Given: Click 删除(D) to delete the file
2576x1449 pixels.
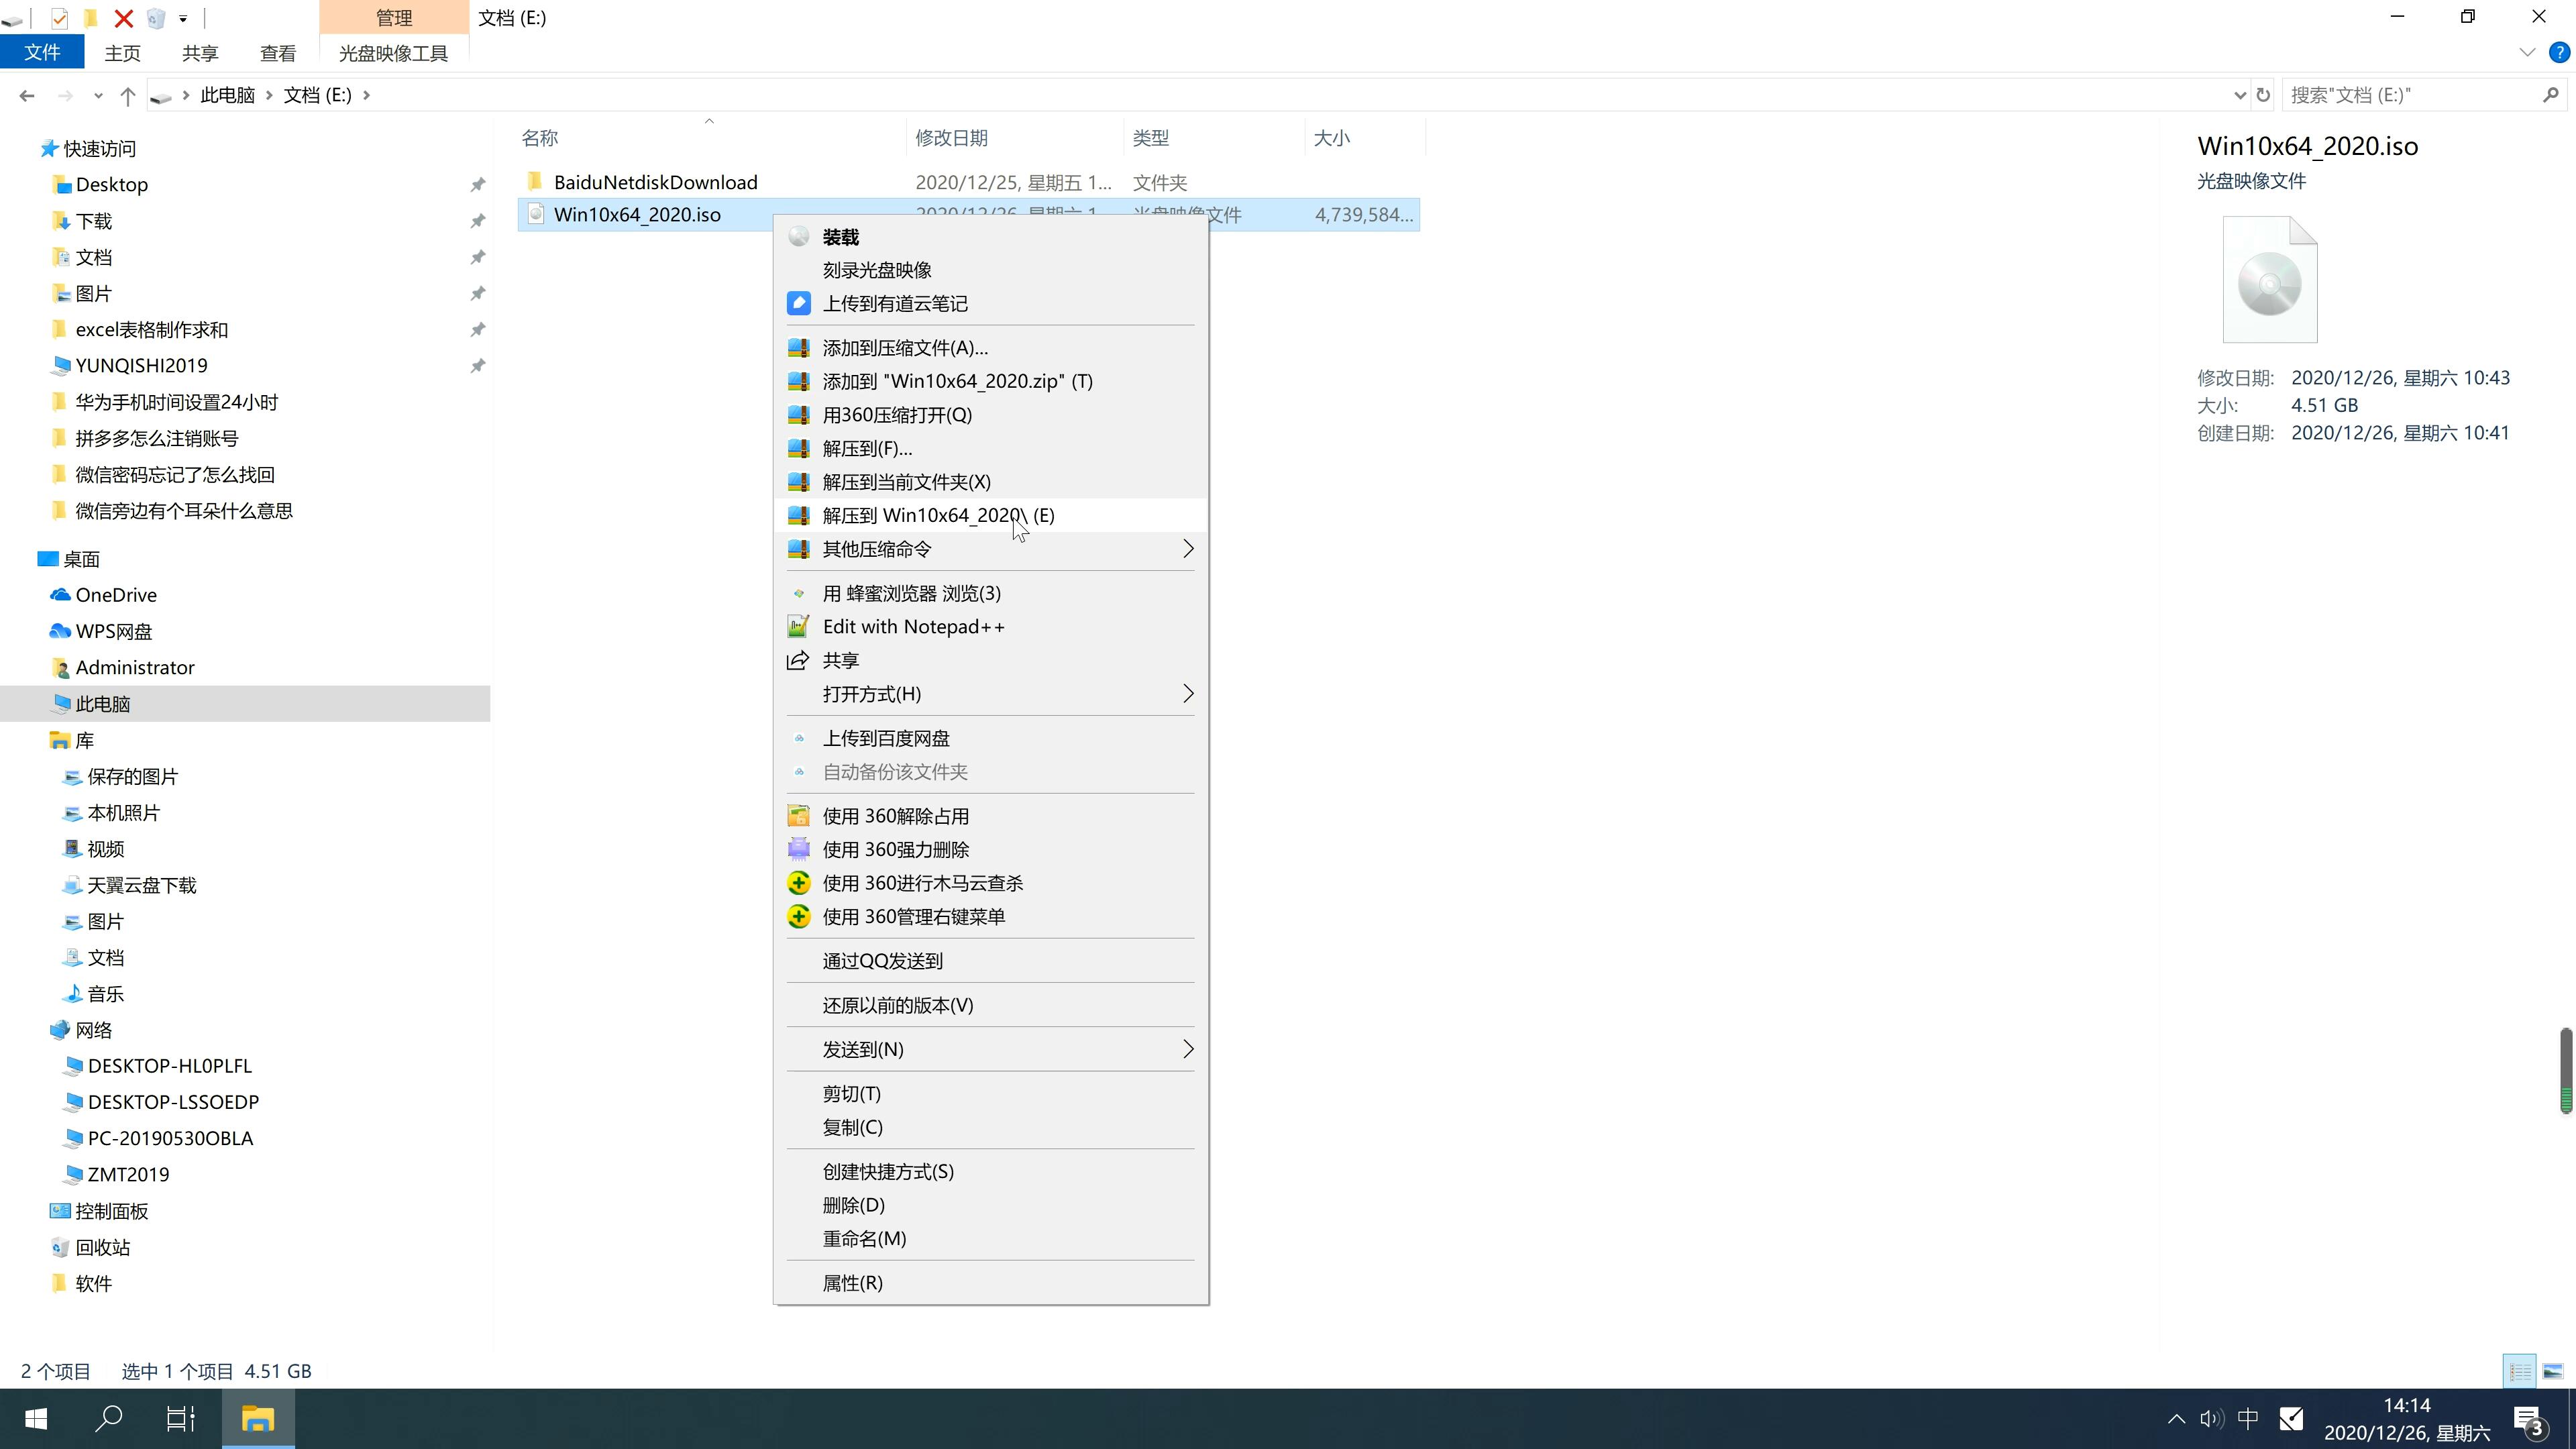Looking at the screenshot, I should pos(855,1205).
